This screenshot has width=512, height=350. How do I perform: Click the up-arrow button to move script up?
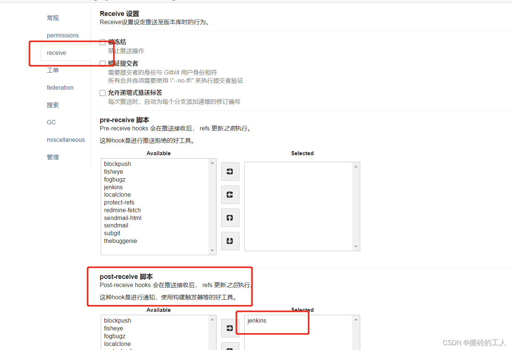pyautogui.click(x=230, y=218)
